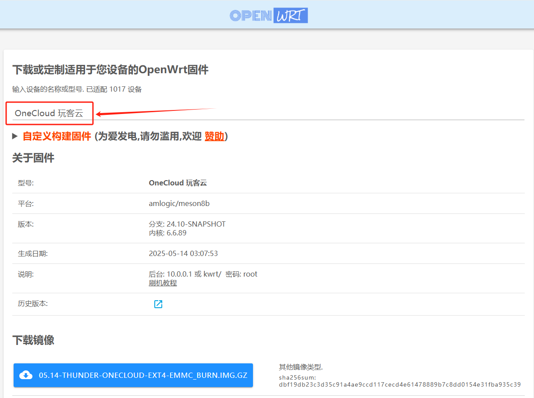Viewport: 534px width, 398px height.
Task: Click the 内核: 6.6.89 kernel text
Action: tap(167, 233)
